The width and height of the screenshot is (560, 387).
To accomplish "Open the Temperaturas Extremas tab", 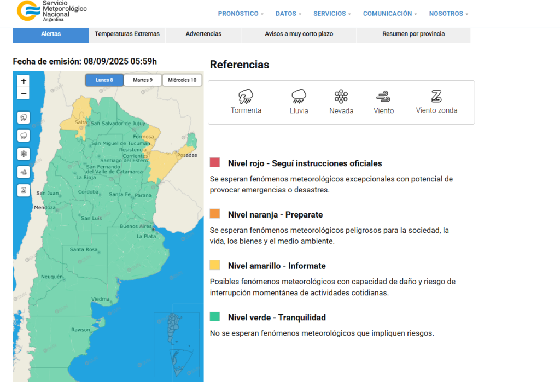I will coord(127,34).
